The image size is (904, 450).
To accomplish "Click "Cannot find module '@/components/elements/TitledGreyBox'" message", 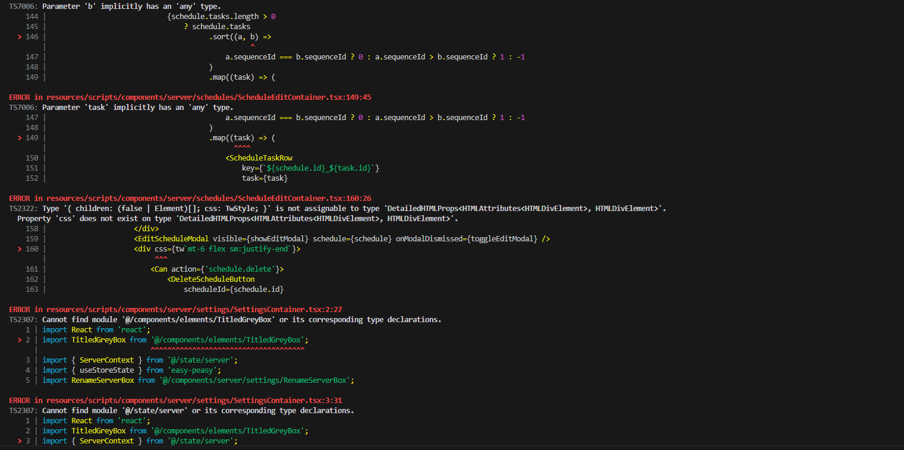I will pyautogui.click(x=242, y=320).
